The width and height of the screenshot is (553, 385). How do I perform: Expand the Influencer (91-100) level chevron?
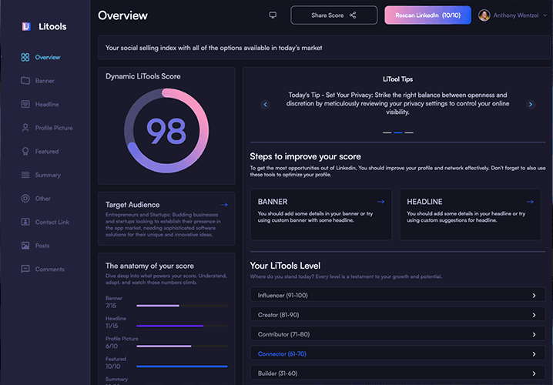(534, 296)
